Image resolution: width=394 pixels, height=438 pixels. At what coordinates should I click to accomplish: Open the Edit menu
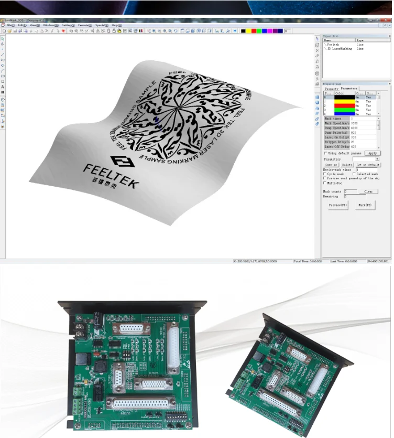point(22,25)
